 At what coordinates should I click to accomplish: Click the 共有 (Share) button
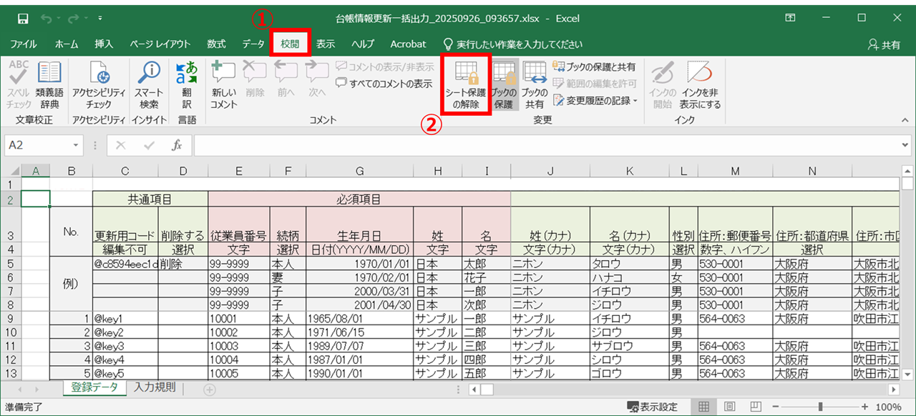point(884,44)
